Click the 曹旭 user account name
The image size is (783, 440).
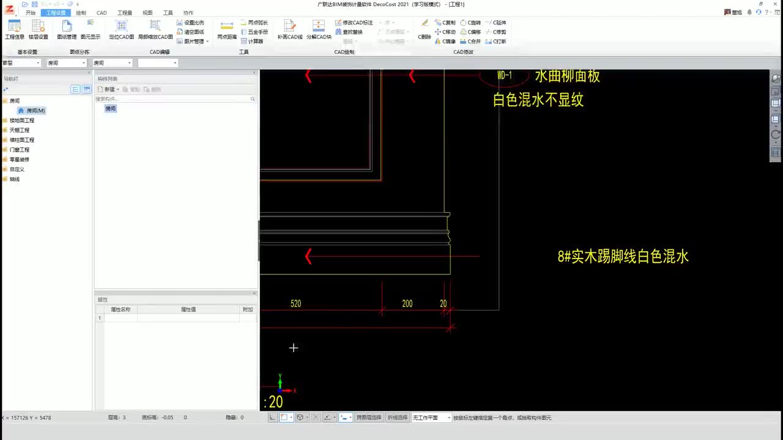tap(737, 12)
